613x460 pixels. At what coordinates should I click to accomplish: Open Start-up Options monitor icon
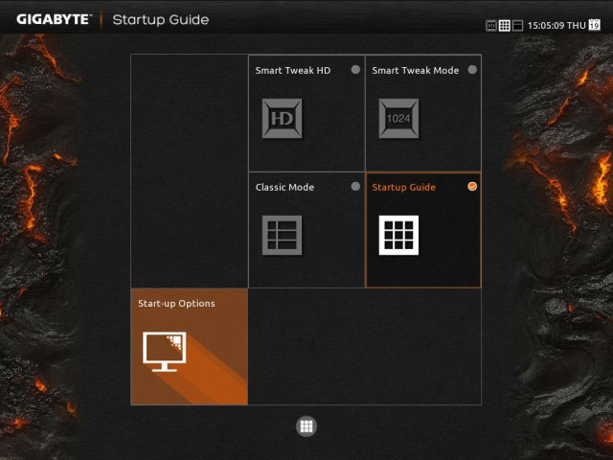[x=164, y=352]
